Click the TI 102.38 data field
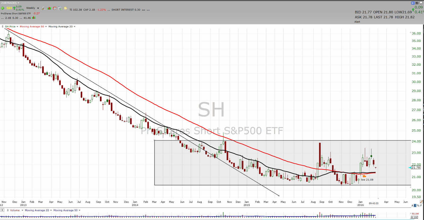The height and width of the screenshot is (220, 424). [76, 10]
